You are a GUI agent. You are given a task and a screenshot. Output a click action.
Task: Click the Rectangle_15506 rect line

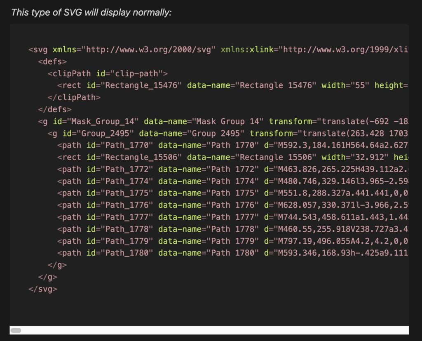[x=233, y=157]
